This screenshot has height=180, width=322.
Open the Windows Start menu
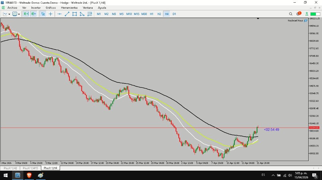pyautogui.click(x=6, y=175)
